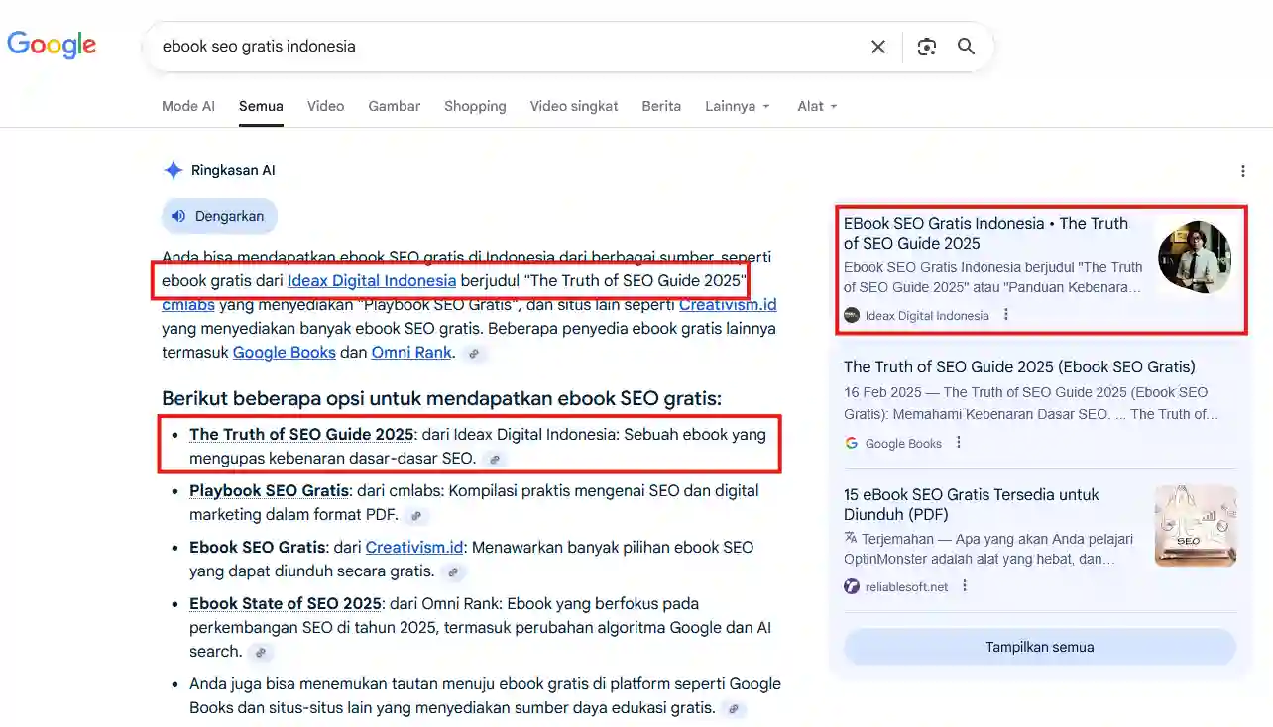
Task: Click the translation icon before Terjemahan
Action: pos(851,538)
